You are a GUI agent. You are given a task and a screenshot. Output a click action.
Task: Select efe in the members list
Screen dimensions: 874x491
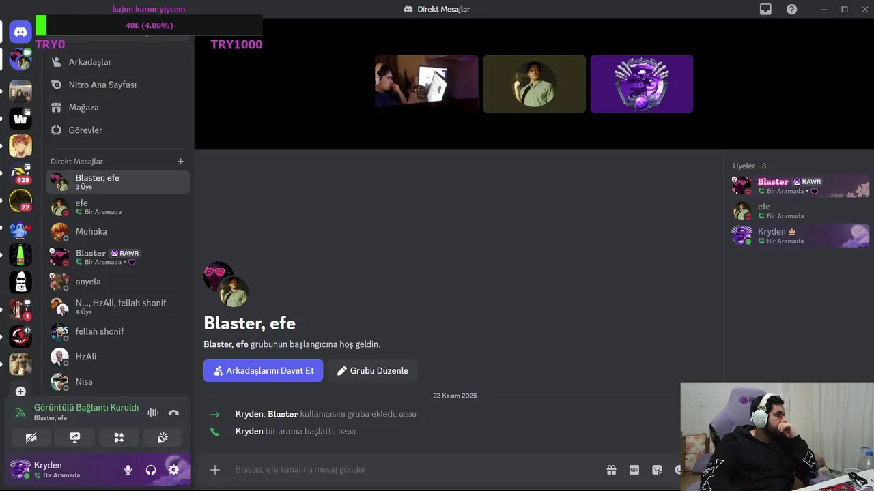[x=800, y=211]
